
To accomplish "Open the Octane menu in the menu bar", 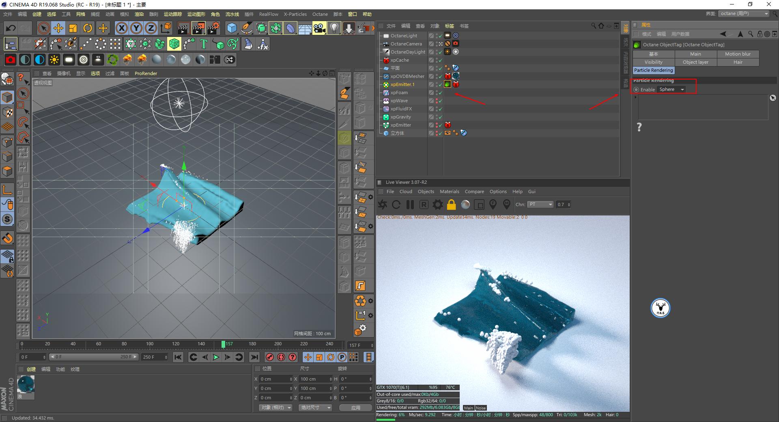I will pyautogui.click(x=320, y=14).
